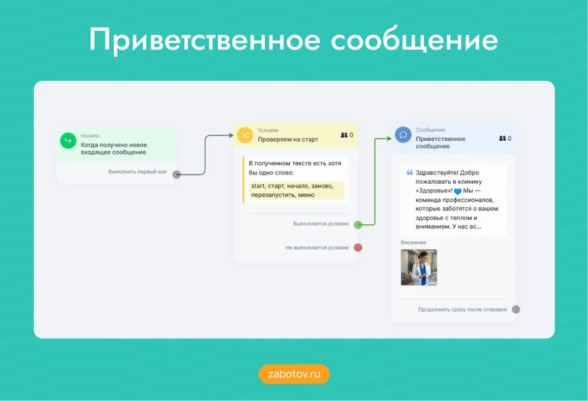588x401 pixels.
Task: Click the blue heart emoji in message
Action: tap(458, 191)
